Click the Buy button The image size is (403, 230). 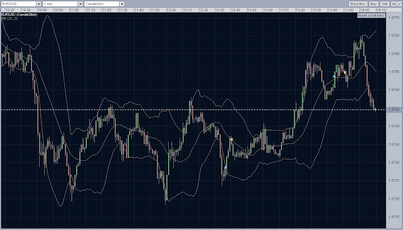pyautogui.click(x=373, y=4)
